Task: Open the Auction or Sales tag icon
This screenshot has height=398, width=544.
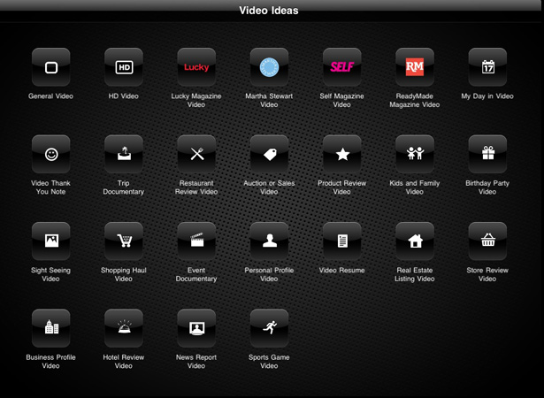Action: click(269, 154)
